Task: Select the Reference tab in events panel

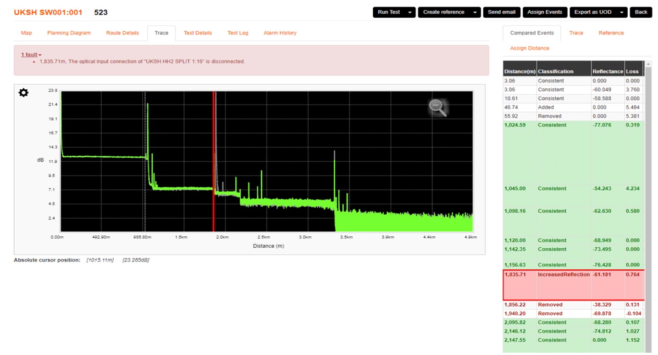Action: tap(611, 33)
